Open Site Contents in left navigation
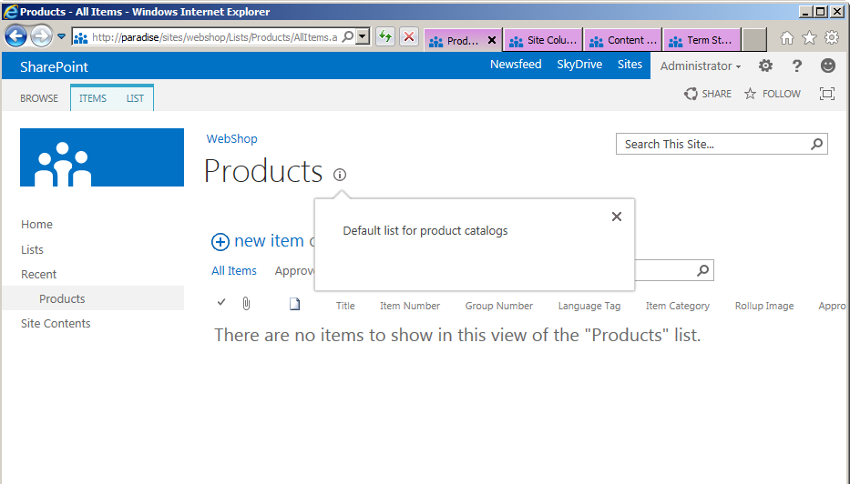Image resolution: width=850 pixels, height=484 pixels. coord(56,323)
